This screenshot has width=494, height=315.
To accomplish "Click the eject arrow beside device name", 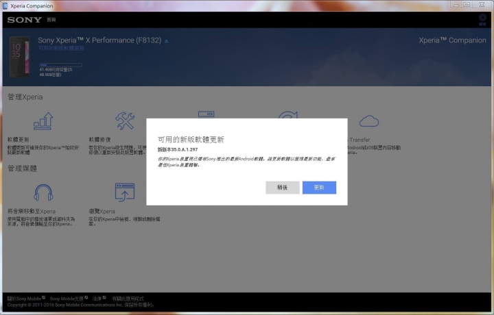I will click(x=166, y=41).
